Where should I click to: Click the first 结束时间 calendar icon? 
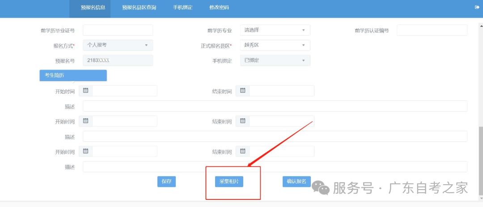[243, 91]
